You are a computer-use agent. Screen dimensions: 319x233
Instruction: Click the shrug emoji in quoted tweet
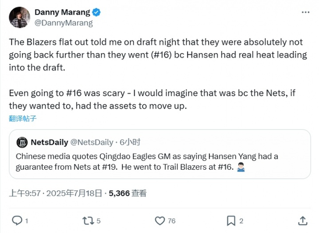[242, 167]
